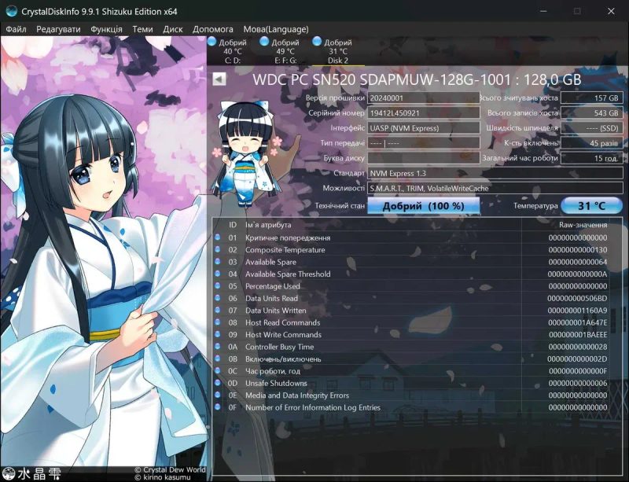Click raw value 000000001160A9
629x482 pixels.
577,311
